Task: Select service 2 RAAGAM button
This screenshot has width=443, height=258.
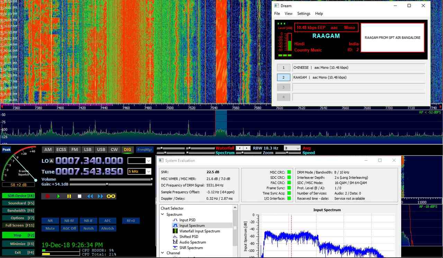Action: tap(283, 77)
